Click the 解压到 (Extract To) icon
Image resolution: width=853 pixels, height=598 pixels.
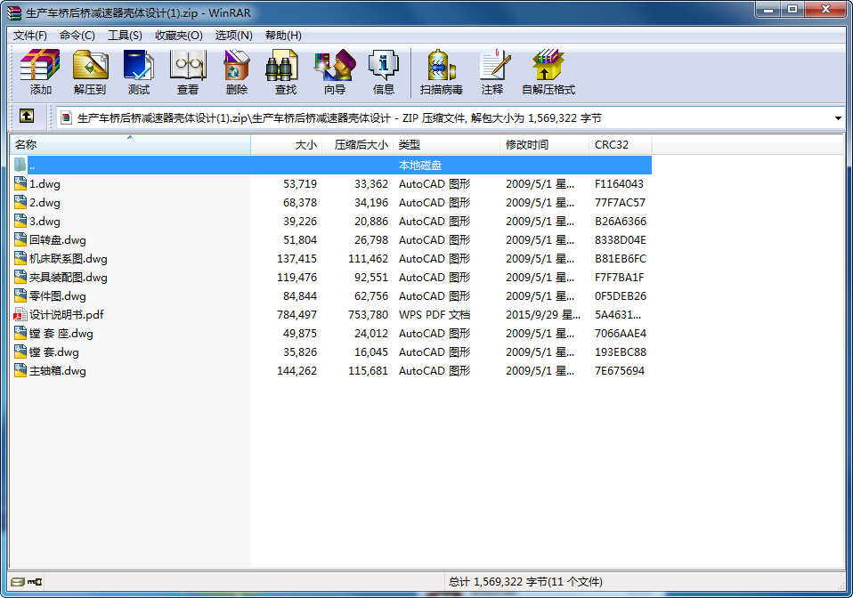tap(90, 72)
